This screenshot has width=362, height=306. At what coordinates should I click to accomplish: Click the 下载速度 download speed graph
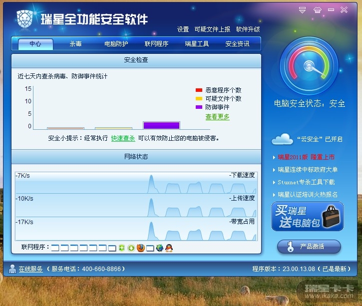(x=136, y=183)
